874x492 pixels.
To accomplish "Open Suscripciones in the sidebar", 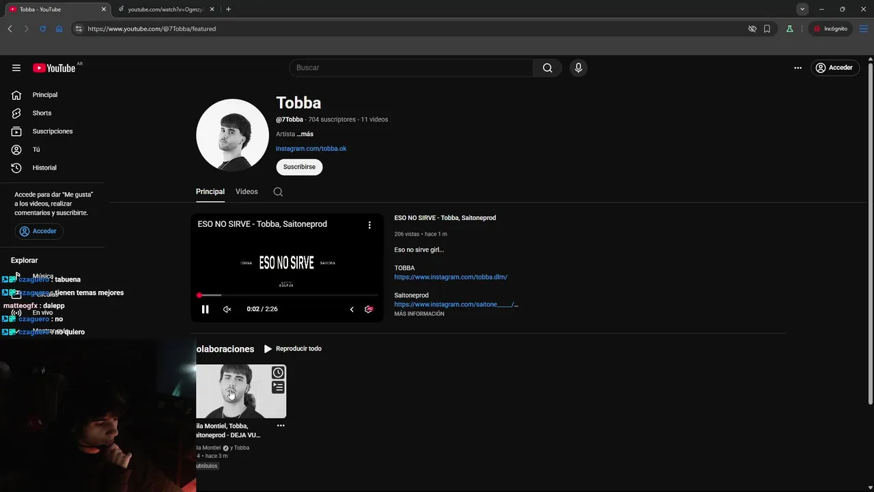I will [x=52, y=131].
